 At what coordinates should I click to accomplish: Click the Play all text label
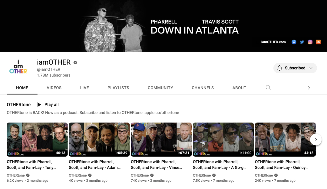tap(51, 104)
